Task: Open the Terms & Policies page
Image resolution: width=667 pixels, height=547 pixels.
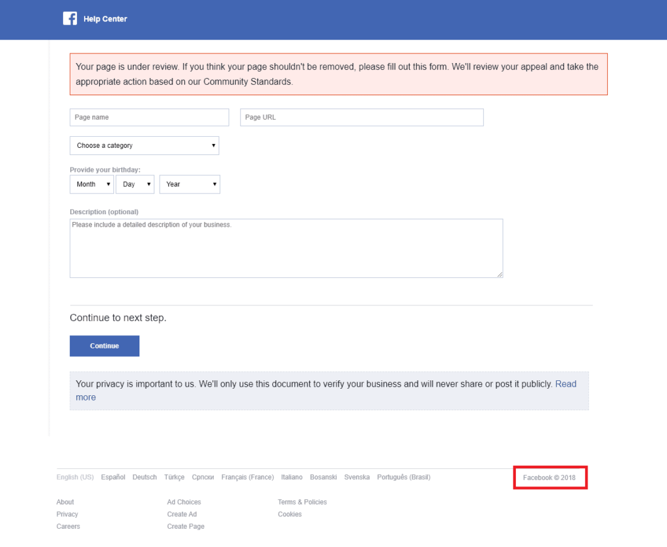Action: 302,502
